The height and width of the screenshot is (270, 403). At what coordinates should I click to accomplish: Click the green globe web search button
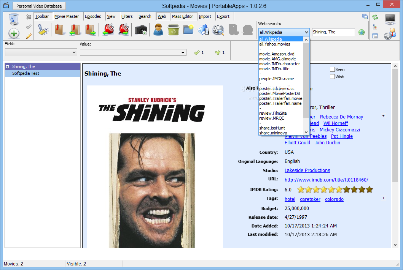[362, 32]
